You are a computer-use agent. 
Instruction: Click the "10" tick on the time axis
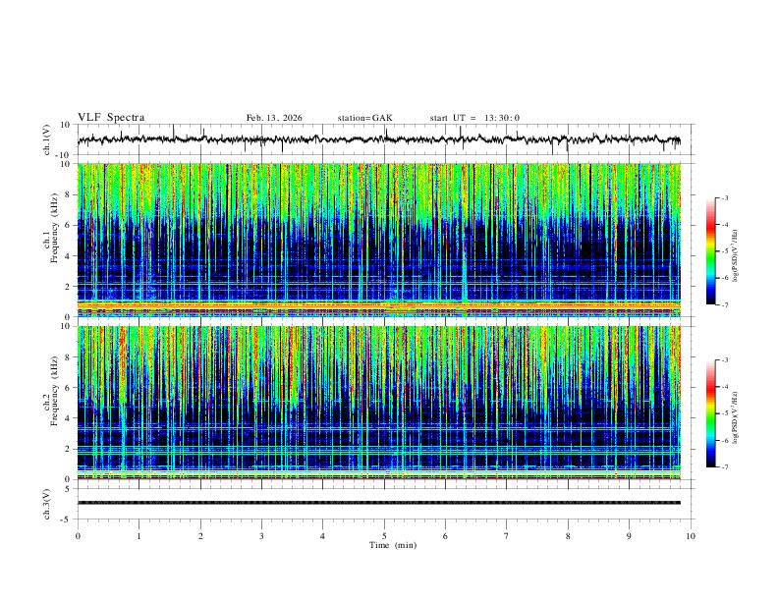point(691,536)
